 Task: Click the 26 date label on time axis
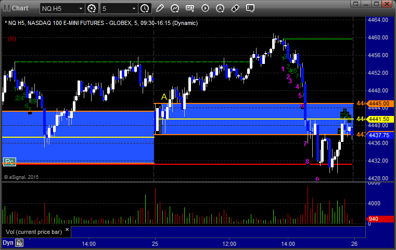click(x=354, y=244)
